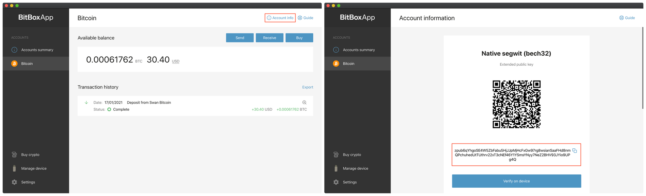This screenshot has height=196, width=646.
Task: Click the Send button
Action: click(x=240, y=38)
